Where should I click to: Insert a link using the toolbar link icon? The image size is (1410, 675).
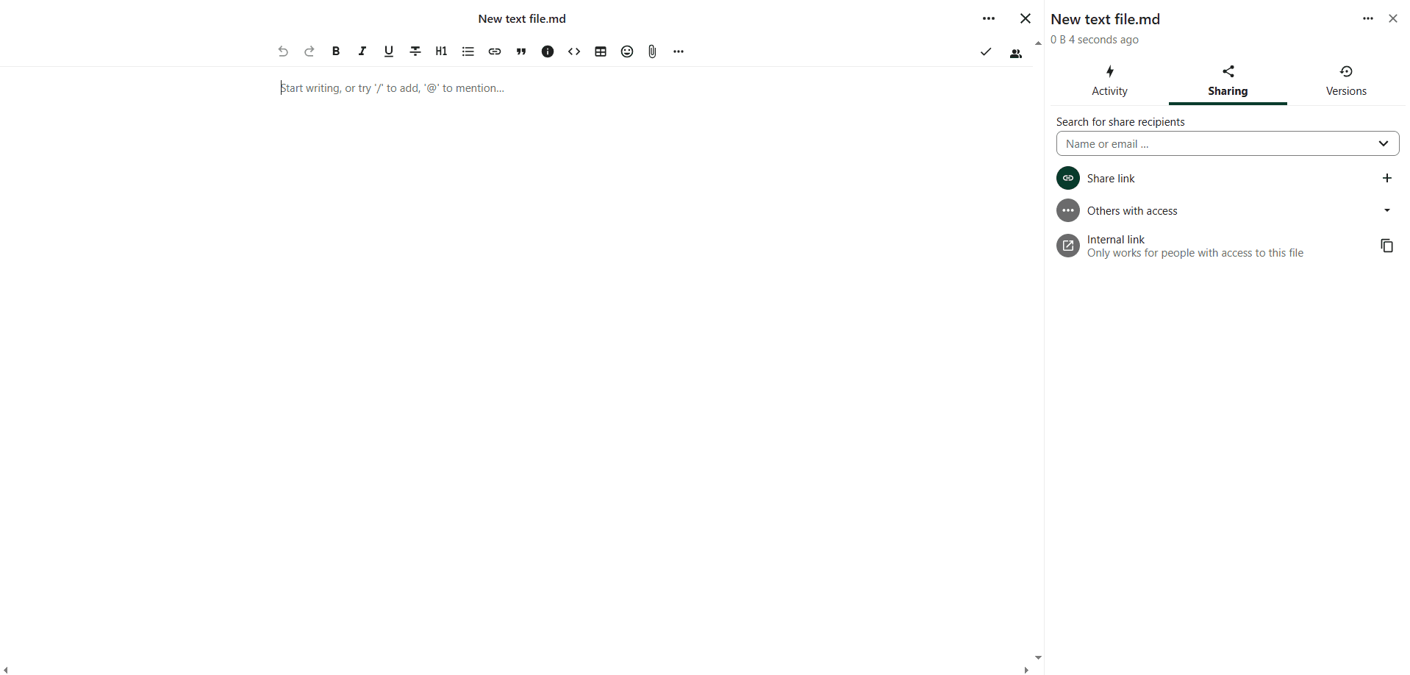(x=495, y=51)
